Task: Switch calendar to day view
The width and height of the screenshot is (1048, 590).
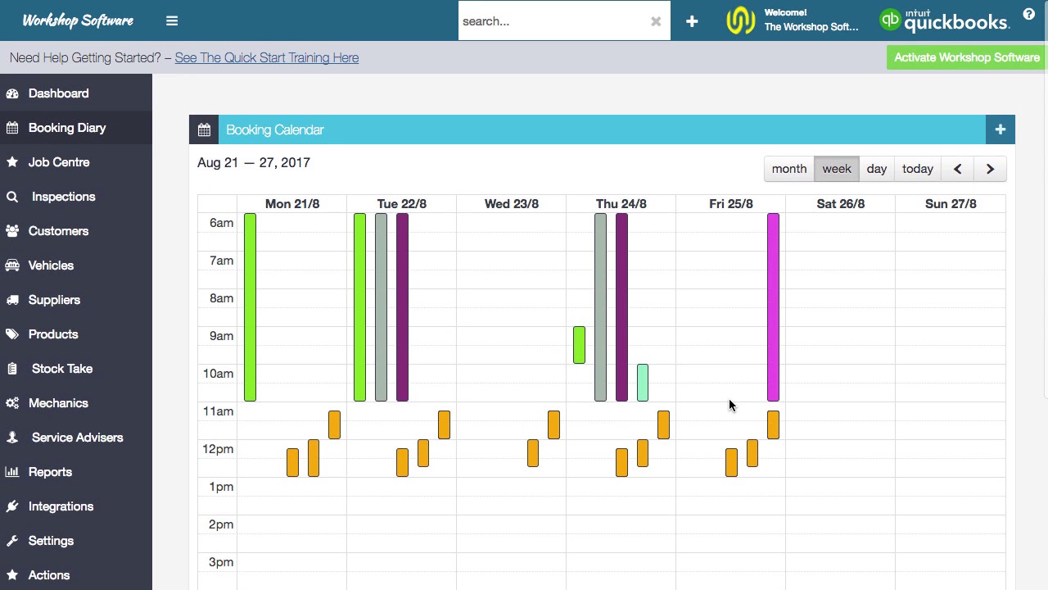Action: tap(877, 169)
